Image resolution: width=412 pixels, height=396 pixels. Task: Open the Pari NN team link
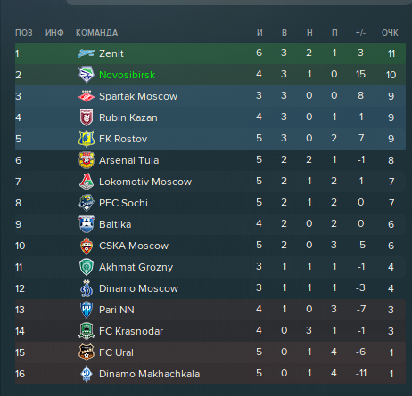(117, 310)
